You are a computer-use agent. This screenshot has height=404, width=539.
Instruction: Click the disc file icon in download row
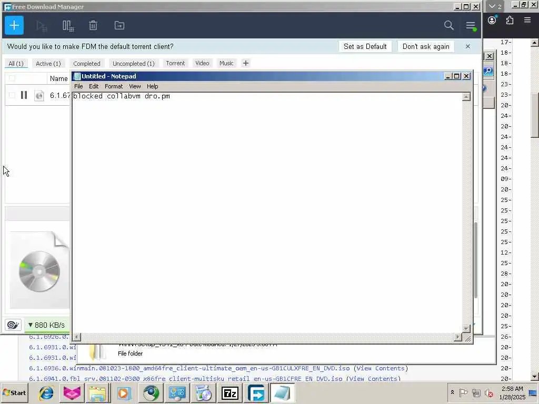coord(39,95)
